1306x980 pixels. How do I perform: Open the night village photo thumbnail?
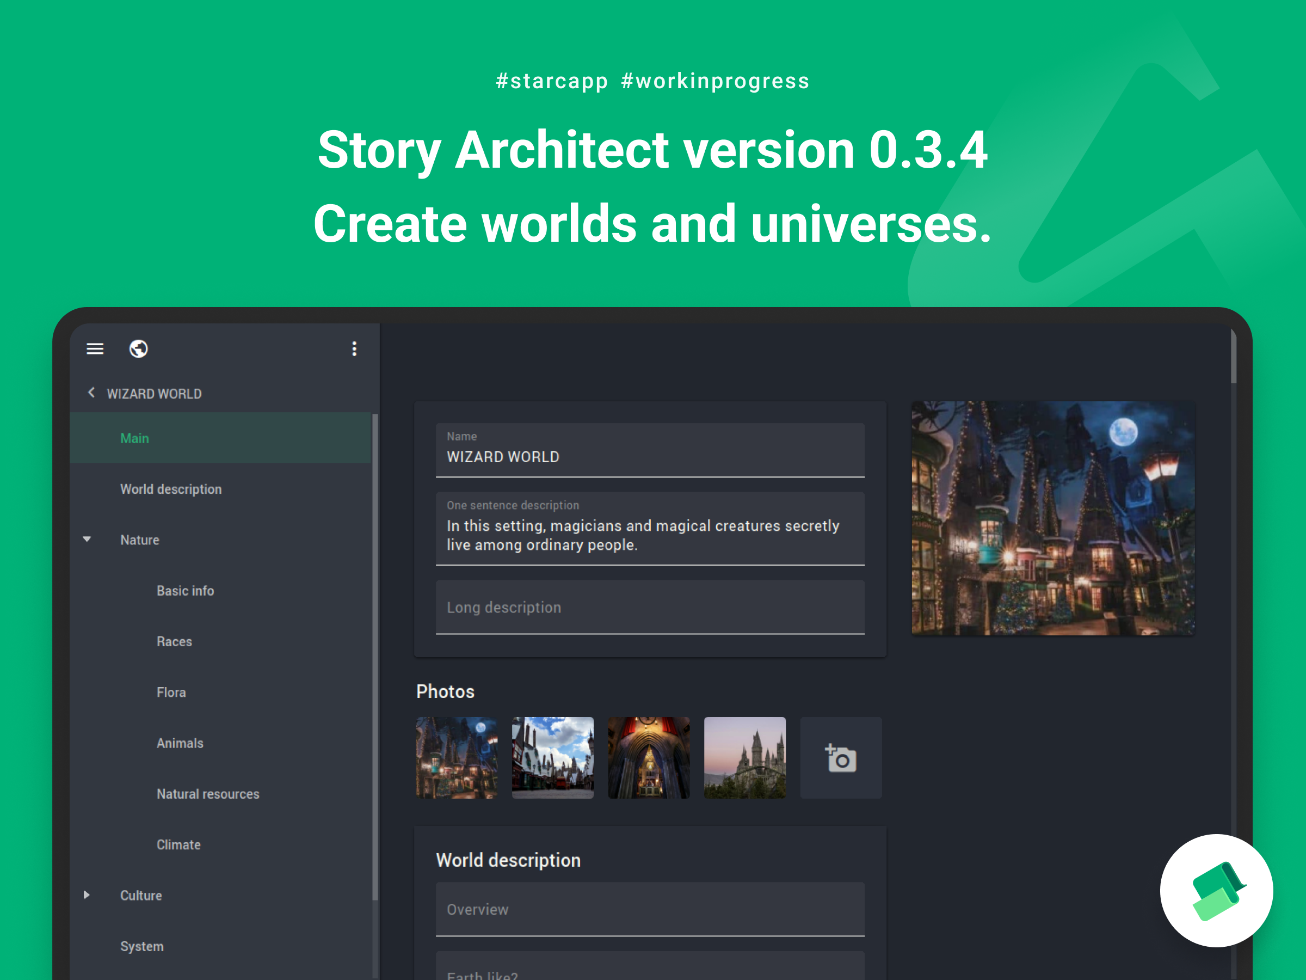coord(457,758)
